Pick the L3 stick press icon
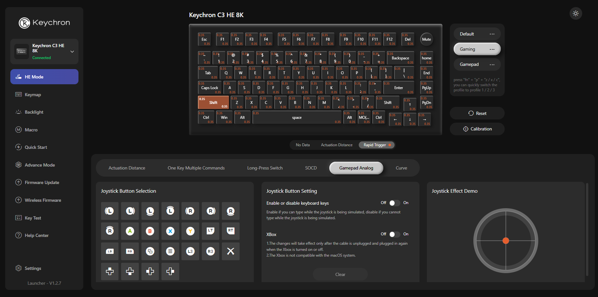The height and width of the screenshot is (297, 598). [x=190, y=251]
